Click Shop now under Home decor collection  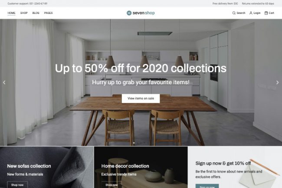click(111, 185)
